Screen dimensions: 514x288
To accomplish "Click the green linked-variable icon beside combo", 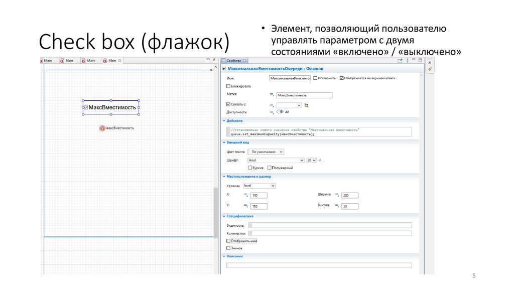I will pyautogui.click(x=306, y=105).
